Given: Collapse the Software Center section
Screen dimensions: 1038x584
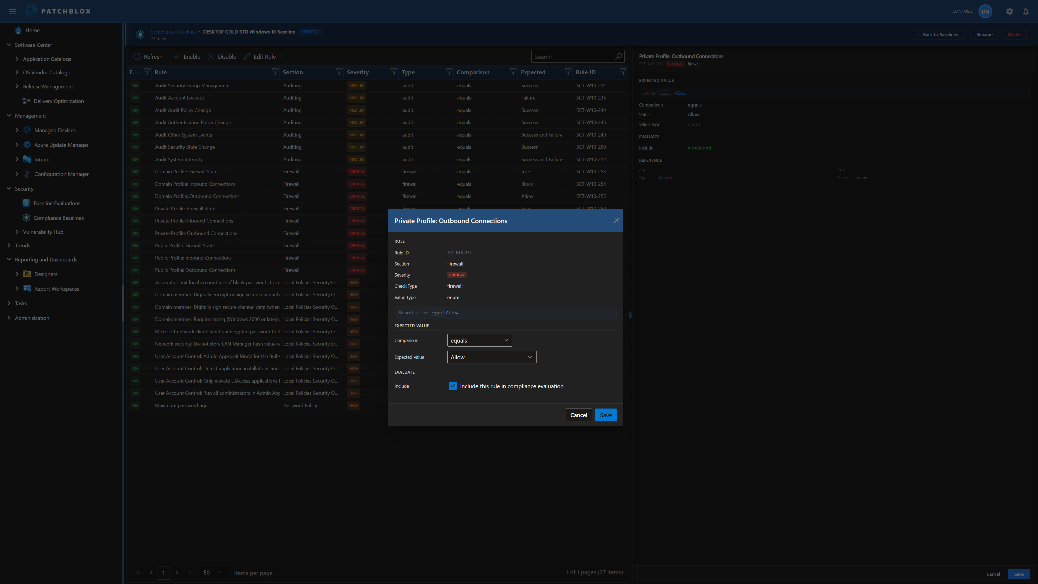Looking at the screenshot, I should [9, 45].
